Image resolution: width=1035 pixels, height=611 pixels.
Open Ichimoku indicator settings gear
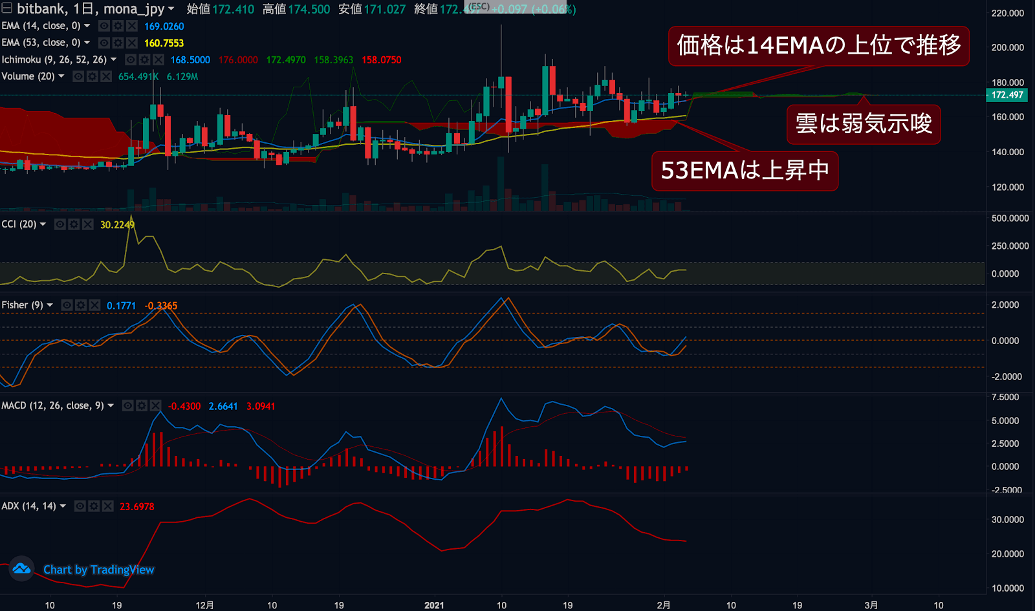pyautogui.click(x=144, y=59)
